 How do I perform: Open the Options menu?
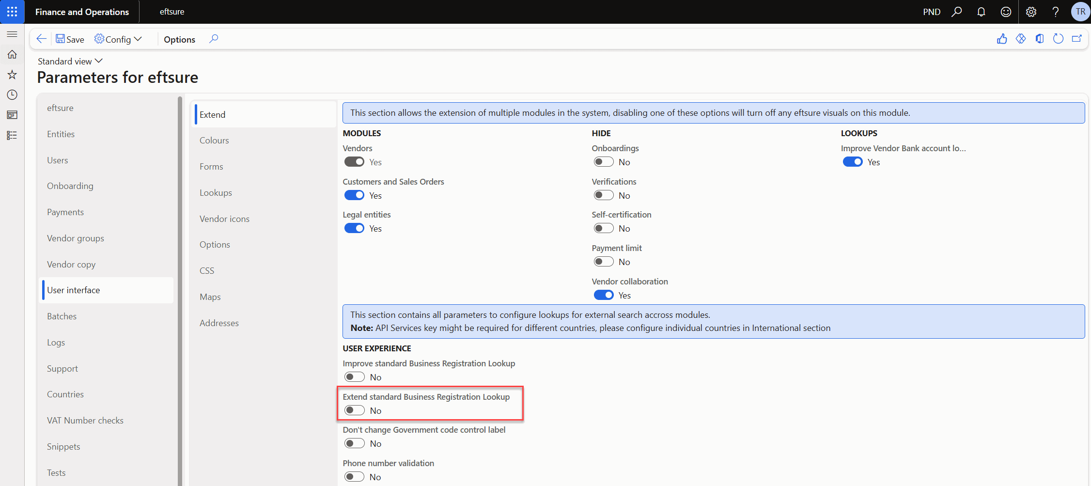point(179,39)
